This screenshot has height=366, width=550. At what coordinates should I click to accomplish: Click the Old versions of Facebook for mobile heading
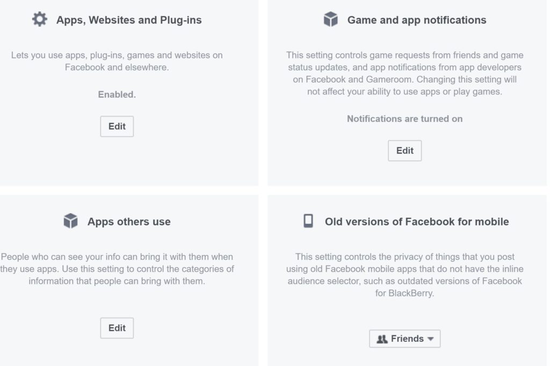click(x=417, y=222)
